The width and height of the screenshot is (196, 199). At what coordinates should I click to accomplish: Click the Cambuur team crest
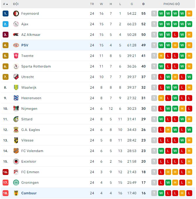pyautogui.click(x=16, y=193)
